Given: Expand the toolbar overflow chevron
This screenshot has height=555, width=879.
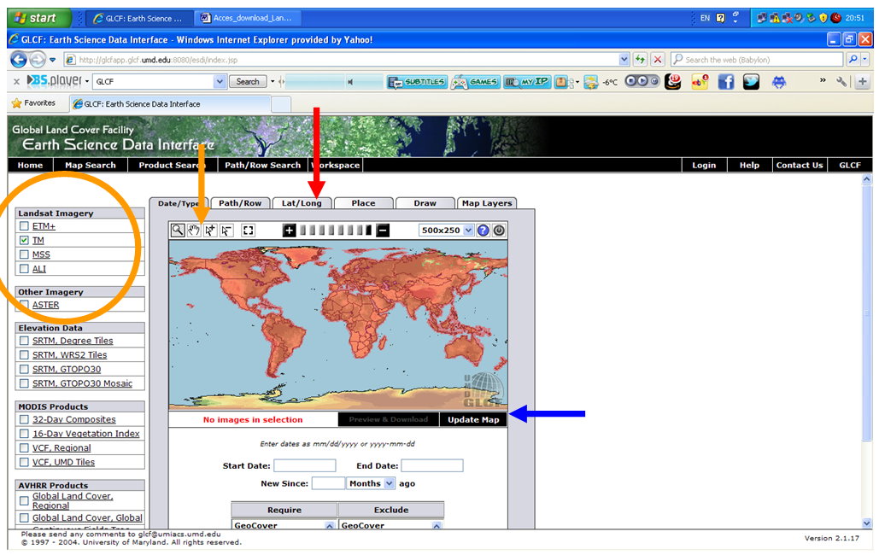Looking at the screenshot, I should 823,81.
